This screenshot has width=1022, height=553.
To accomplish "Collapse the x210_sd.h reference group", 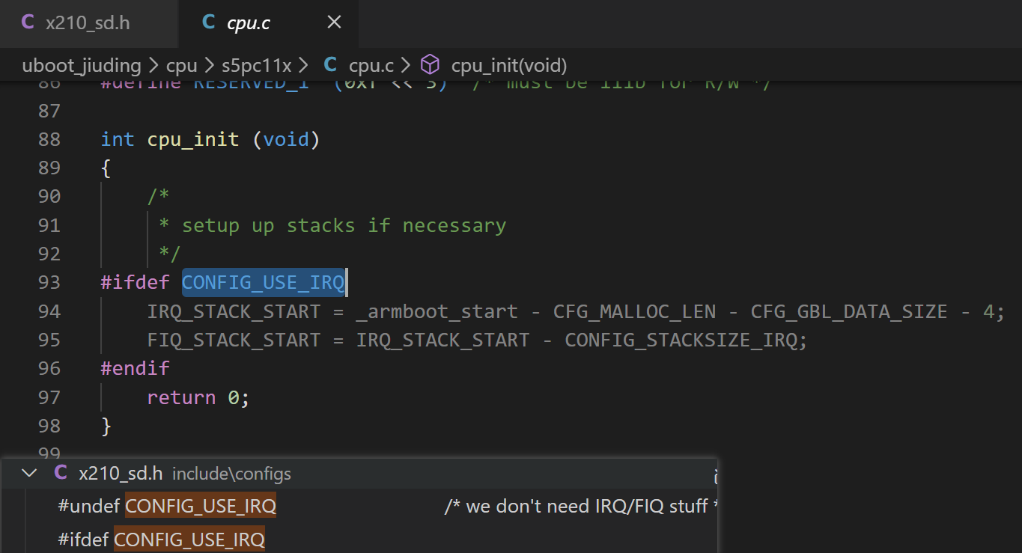I will coord(29,473).
